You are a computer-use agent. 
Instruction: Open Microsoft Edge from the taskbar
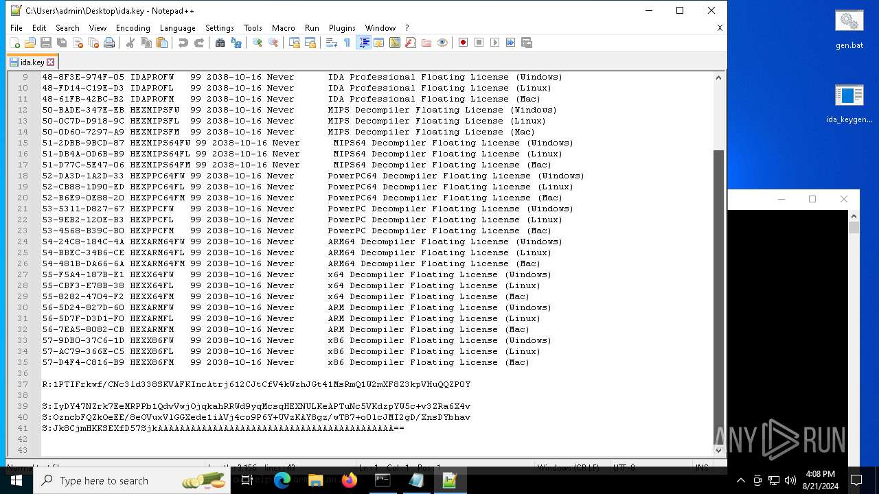(282, 480)
